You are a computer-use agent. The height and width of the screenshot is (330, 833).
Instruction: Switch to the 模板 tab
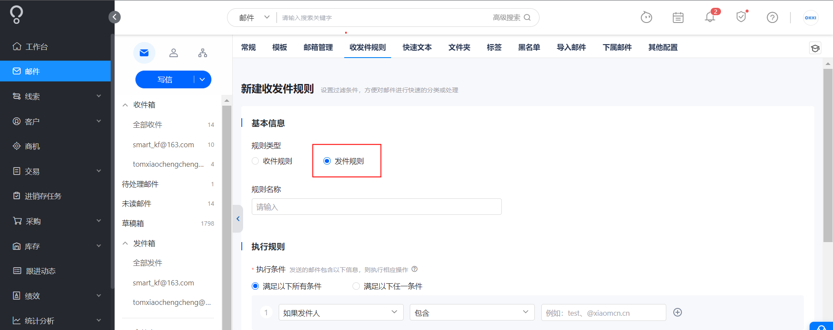(x=280, y=47)
